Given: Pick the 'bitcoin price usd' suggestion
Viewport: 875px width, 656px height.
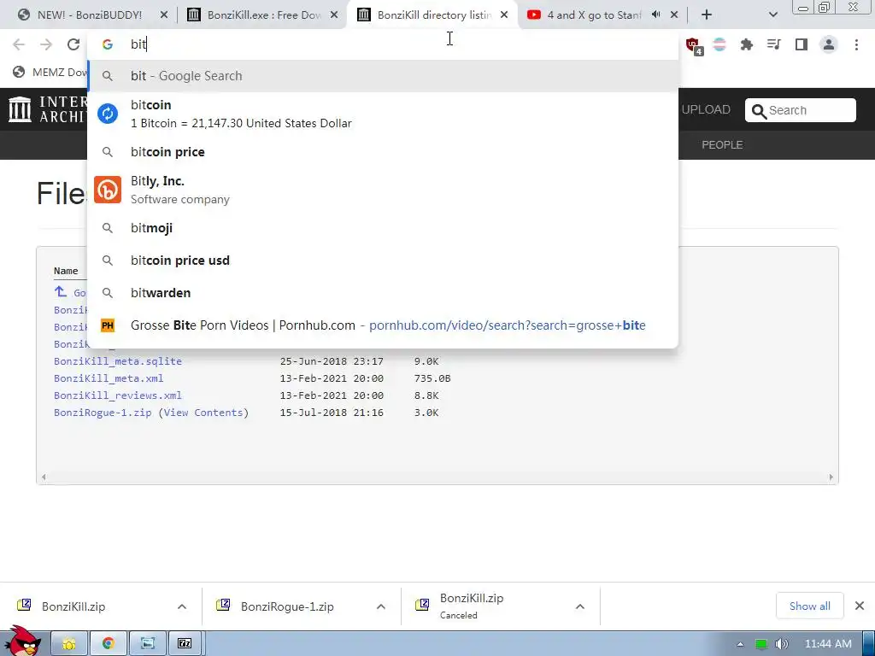Looking at the screenshot, I should pos(384,261).
